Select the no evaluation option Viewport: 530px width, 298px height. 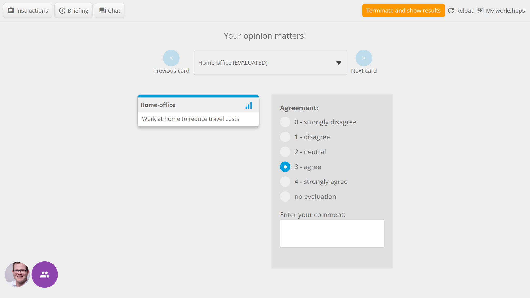point(285,196)
